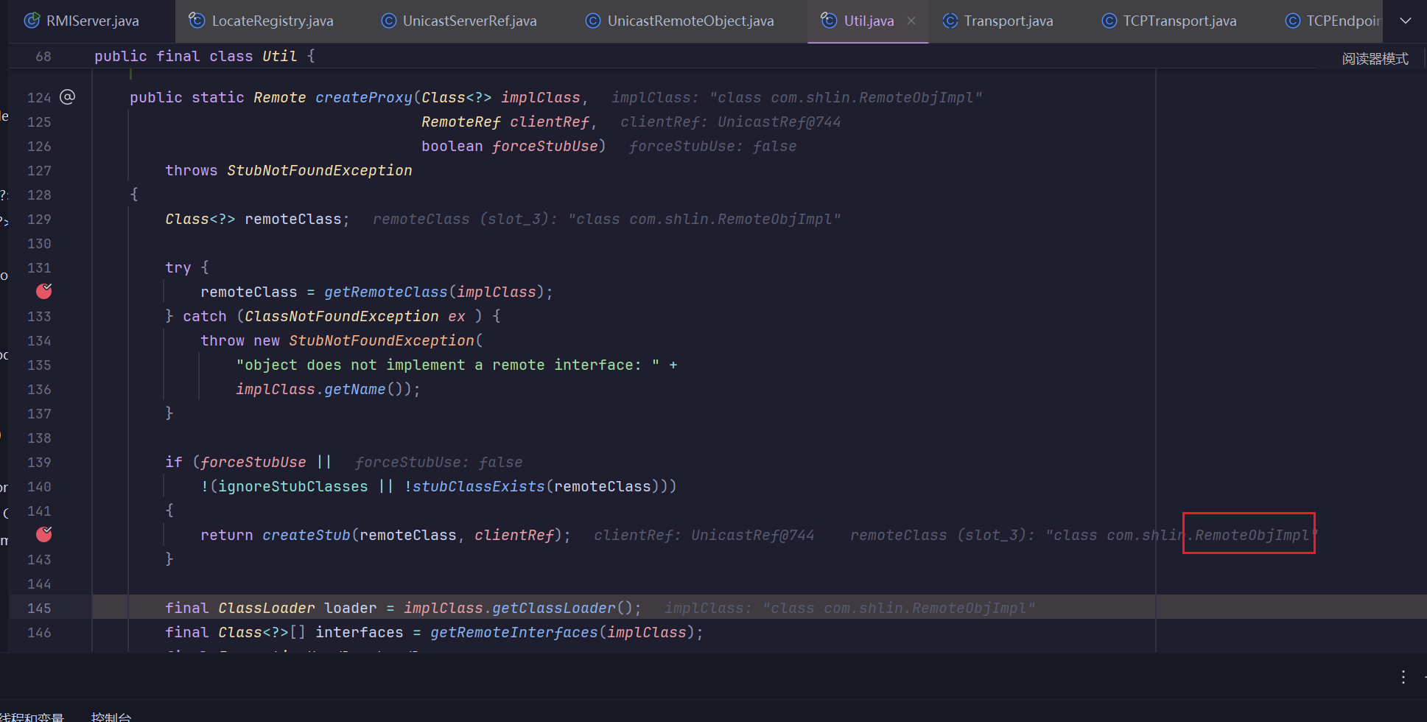Image resolution: width=1427 pixels, height=722 pixels.
Task: Click the ClassNotFoundException in catch
Action: pos(341,316)
